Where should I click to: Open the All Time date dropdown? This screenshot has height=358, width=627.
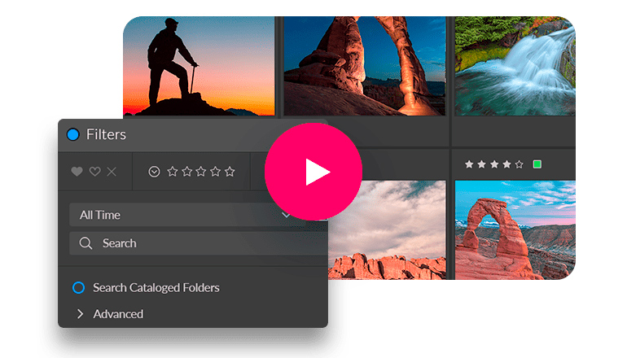point(183,215)
